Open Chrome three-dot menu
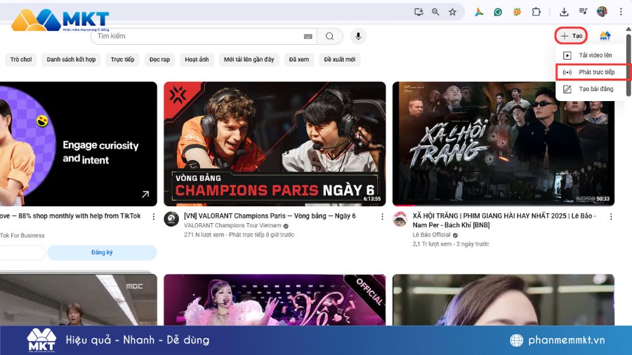This screenshot has height=355, width=632. 621,12
